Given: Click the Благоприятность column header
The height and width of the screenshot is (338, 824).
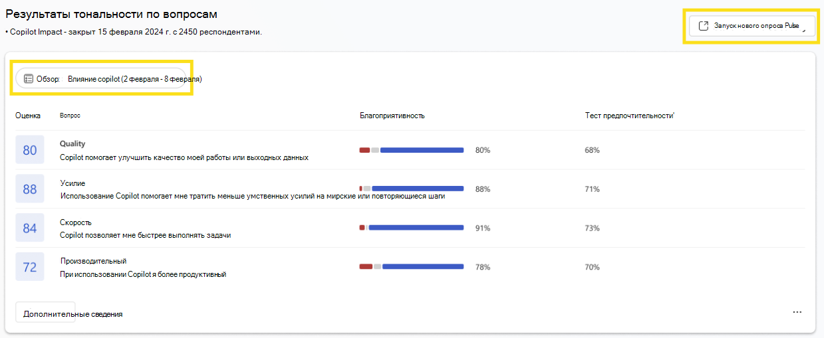Looking at the screenshot, I should pos(392,116).
